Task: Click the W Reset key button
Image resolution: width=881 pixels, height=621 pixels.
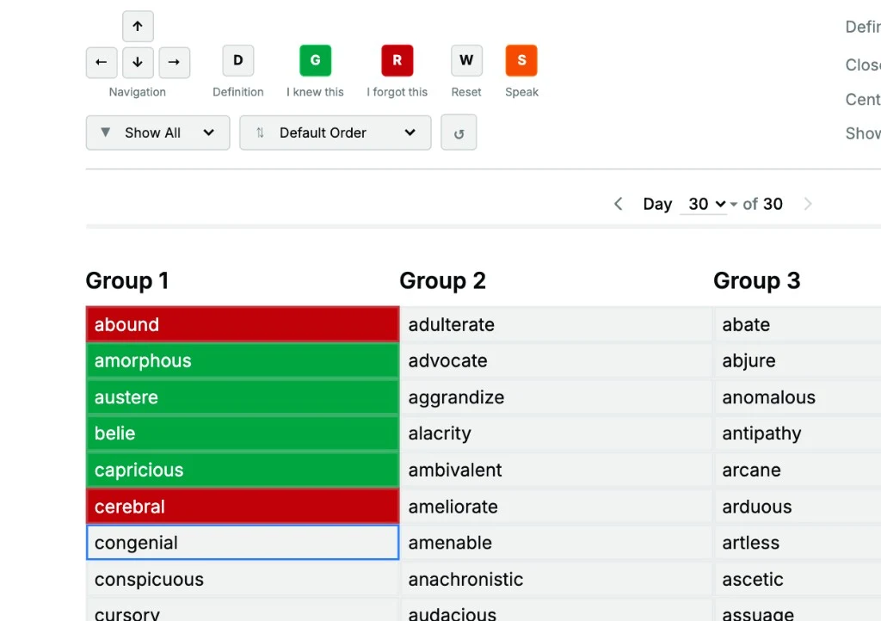Action: coord(466,61)
